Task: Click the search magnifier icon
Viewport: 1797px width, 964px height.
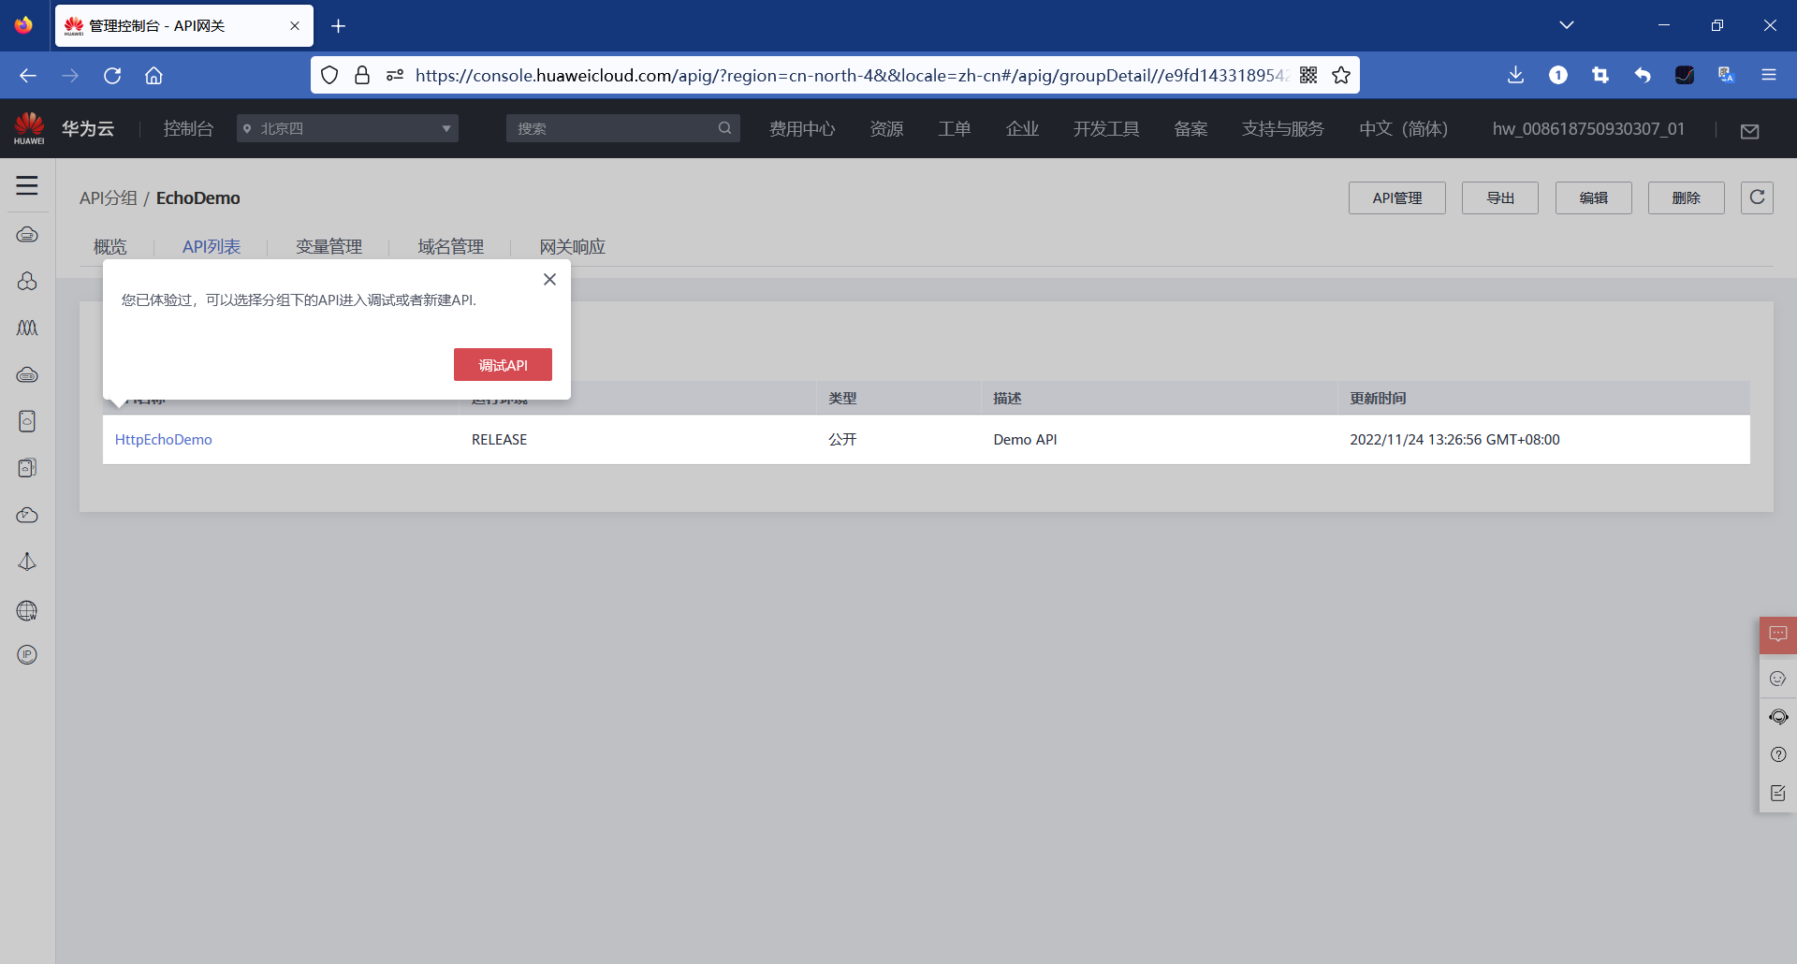Action: coord(724,128)
